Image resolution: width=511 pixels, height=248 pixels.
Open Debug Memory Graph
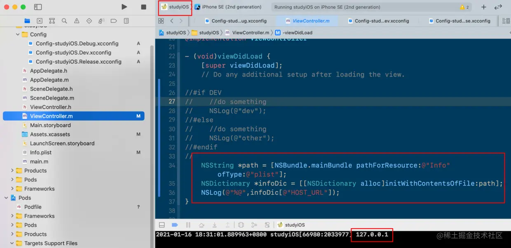pyautogui.click(x=254, y=225)
